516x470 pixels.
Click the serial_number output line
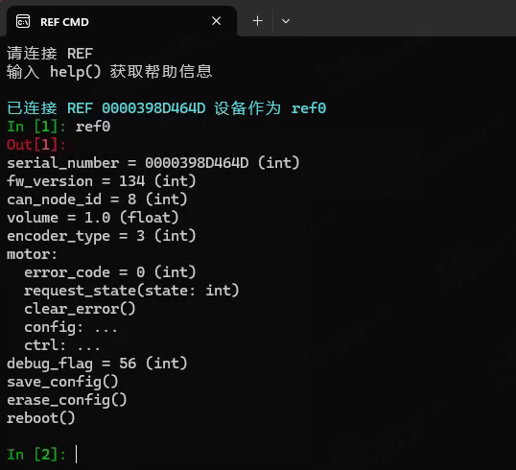click(x=153, y=163)
